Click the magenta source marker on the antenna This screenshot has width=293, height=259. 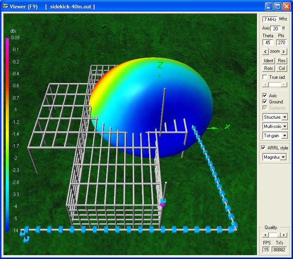pos(163,204)
